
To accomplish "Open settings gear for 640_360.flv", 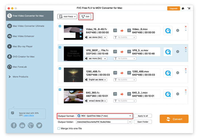I will coord(178,94).
